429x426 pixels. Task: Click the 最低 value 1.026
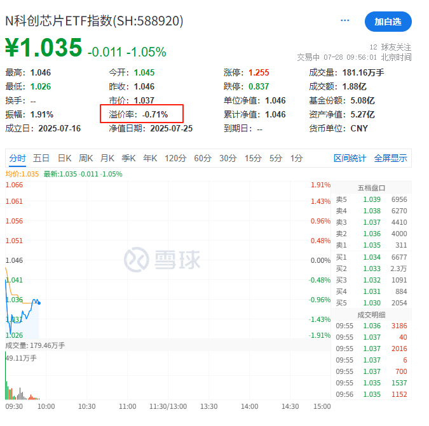[x=41, y=86]
